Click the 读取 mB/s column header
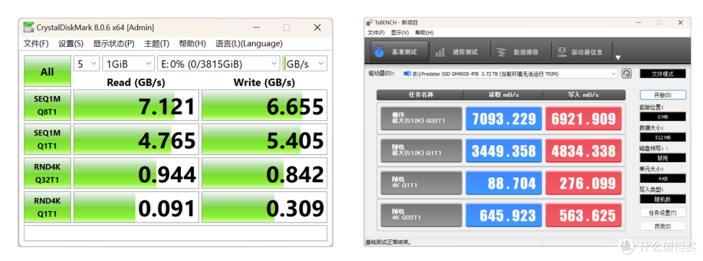The height and width of the screenshot is (261, 703). (503, 95)
